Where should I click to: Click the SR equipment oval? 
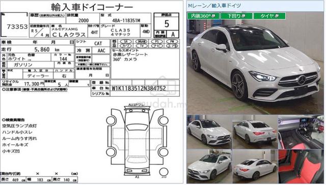[x=125, y=42]
